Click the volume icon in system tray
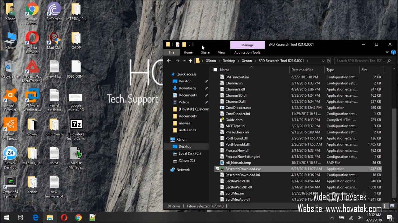The height and width of the screenshot is (223, 398). [x=361, y=217]
